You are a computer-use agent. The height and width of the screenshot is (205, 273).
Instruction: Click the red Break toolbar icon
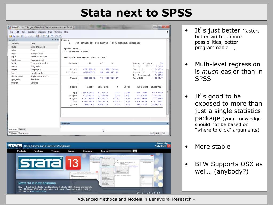[60, 36]
